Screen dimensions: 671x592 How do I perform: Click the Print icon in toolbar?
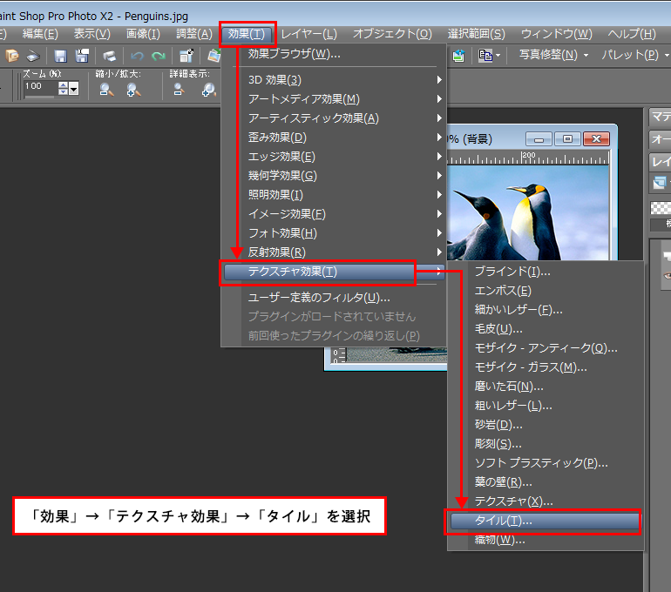(x=110, y=56)
